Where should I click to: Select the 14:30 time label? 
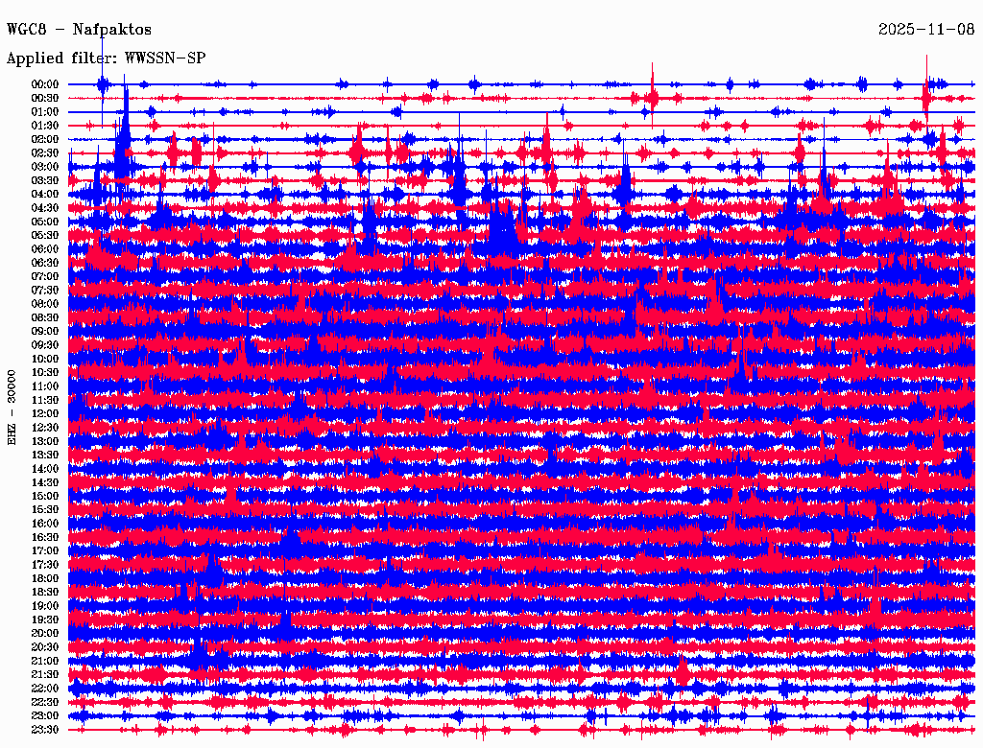click(45, 483)
